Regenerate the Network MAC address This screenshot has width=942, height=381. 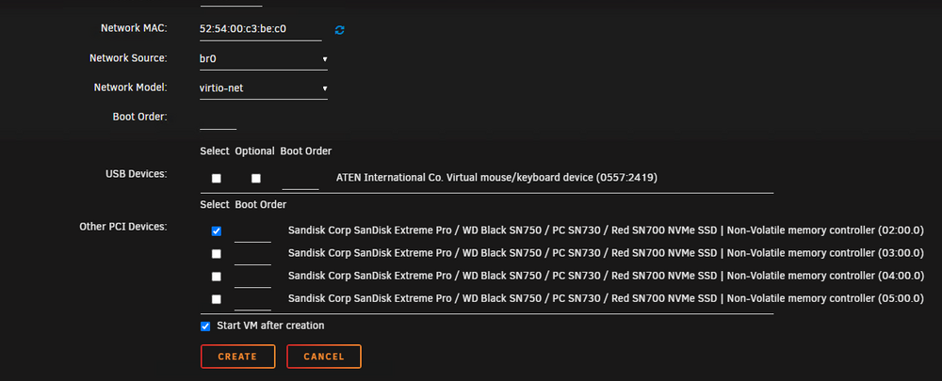point(339,30)
